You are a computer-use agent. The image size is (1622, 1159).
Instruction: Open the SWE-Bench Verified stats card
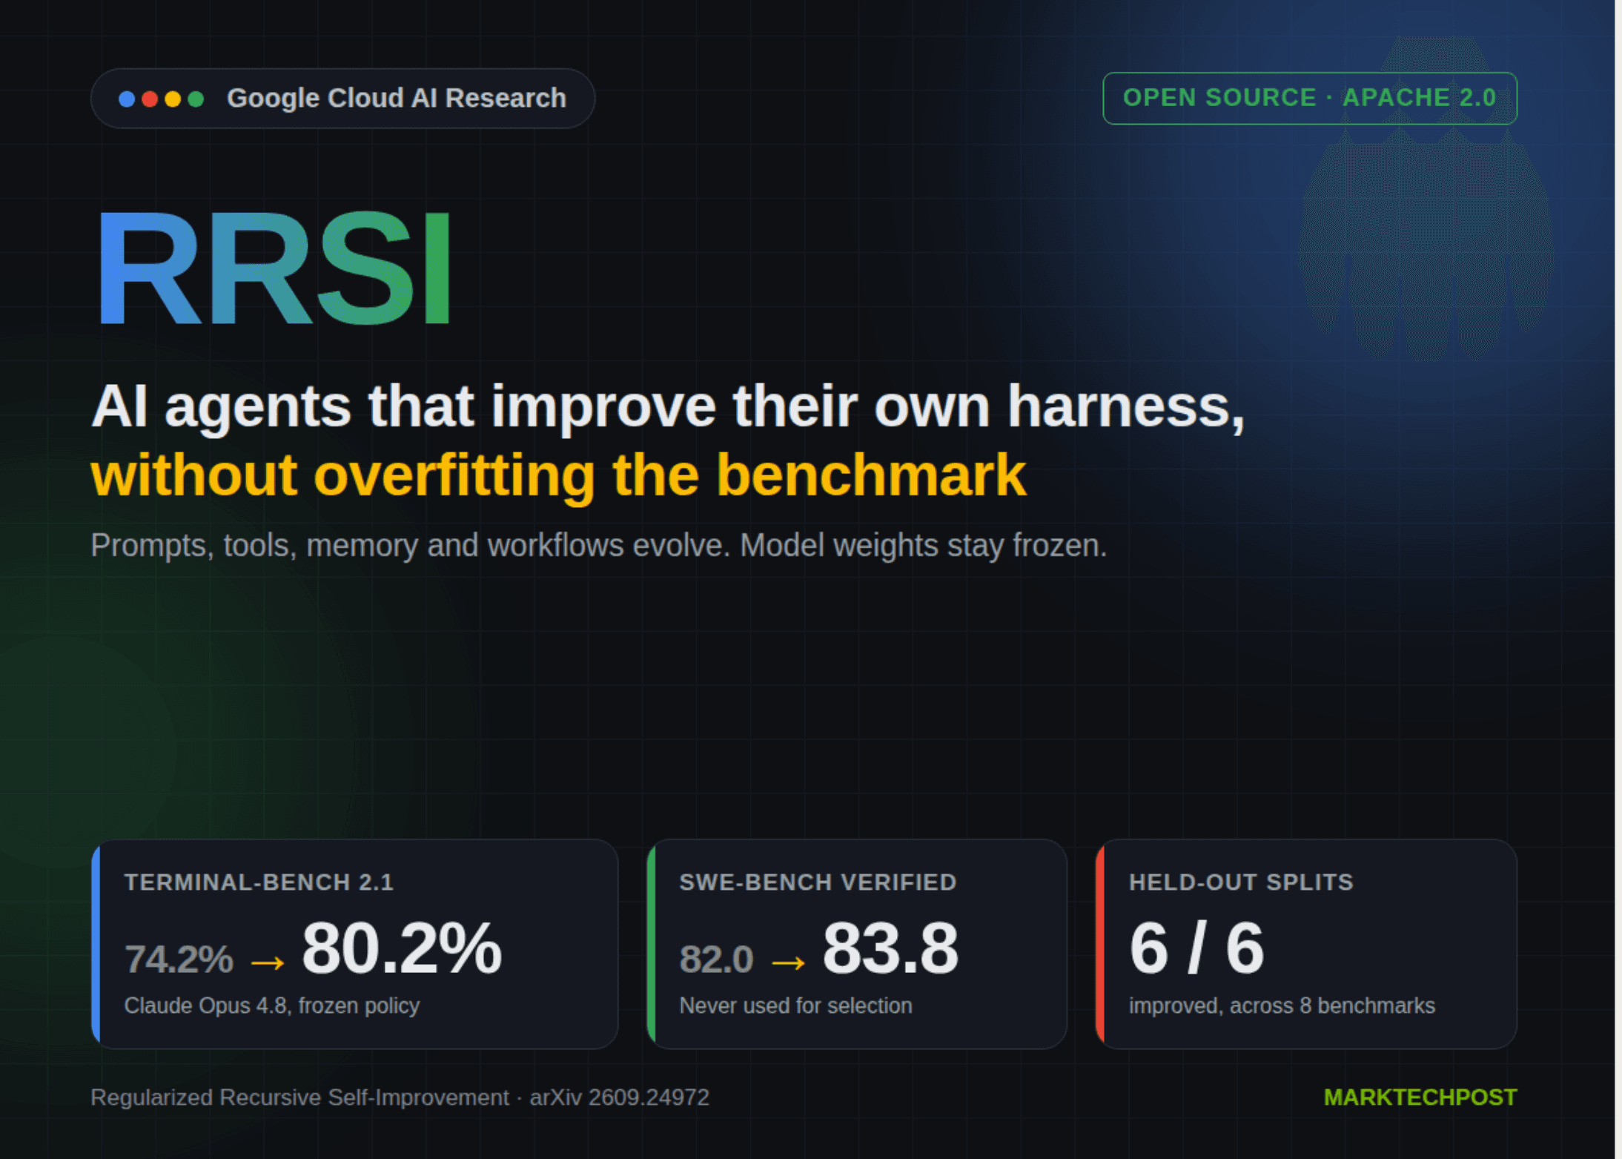(x=857, y=944)
